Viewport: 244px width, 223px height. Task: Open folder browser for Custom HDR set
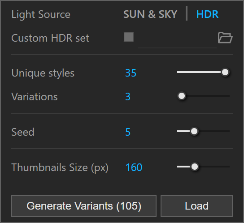(x=225, y=38)
